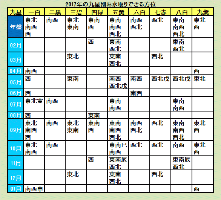Select the 八白 column header
This screenshot has height=200, width=221.
(181, 12)
